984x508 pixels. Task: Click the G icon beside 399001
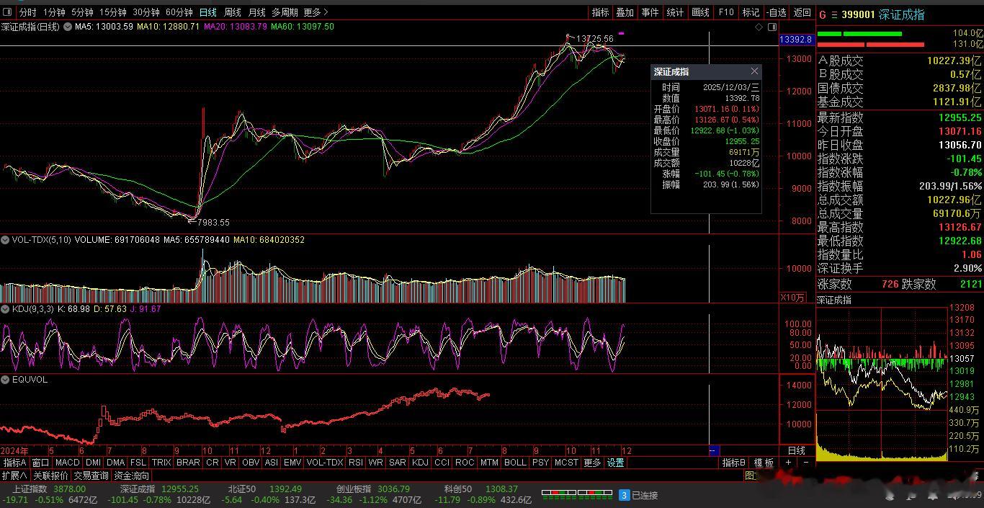[x=823, y=14]
